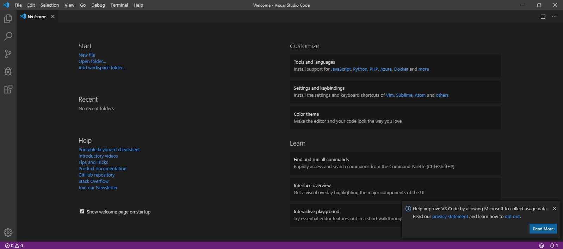This screenshot has height=249, width=563.
Task: Install Python language support link
Action: 360,69
